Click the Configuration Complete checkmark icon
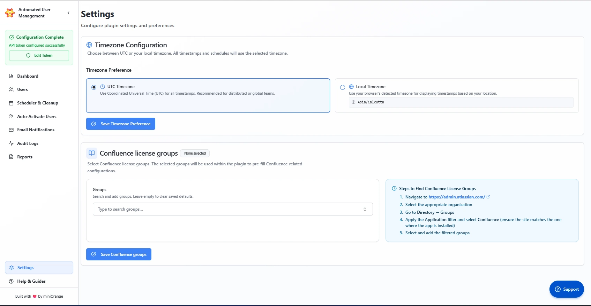 (12, 37)
